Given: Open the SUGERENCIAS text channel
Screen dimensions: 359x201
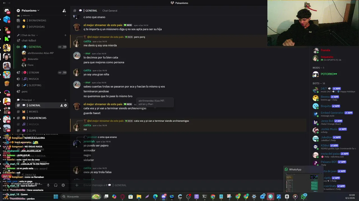Looking at the screenshot, I should click(42, 118).
